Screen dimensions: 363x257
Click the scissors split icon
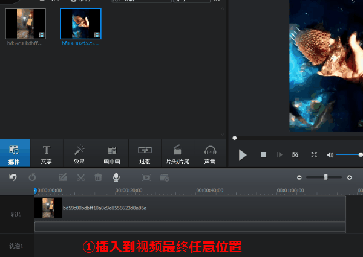(x=81, y=177)
